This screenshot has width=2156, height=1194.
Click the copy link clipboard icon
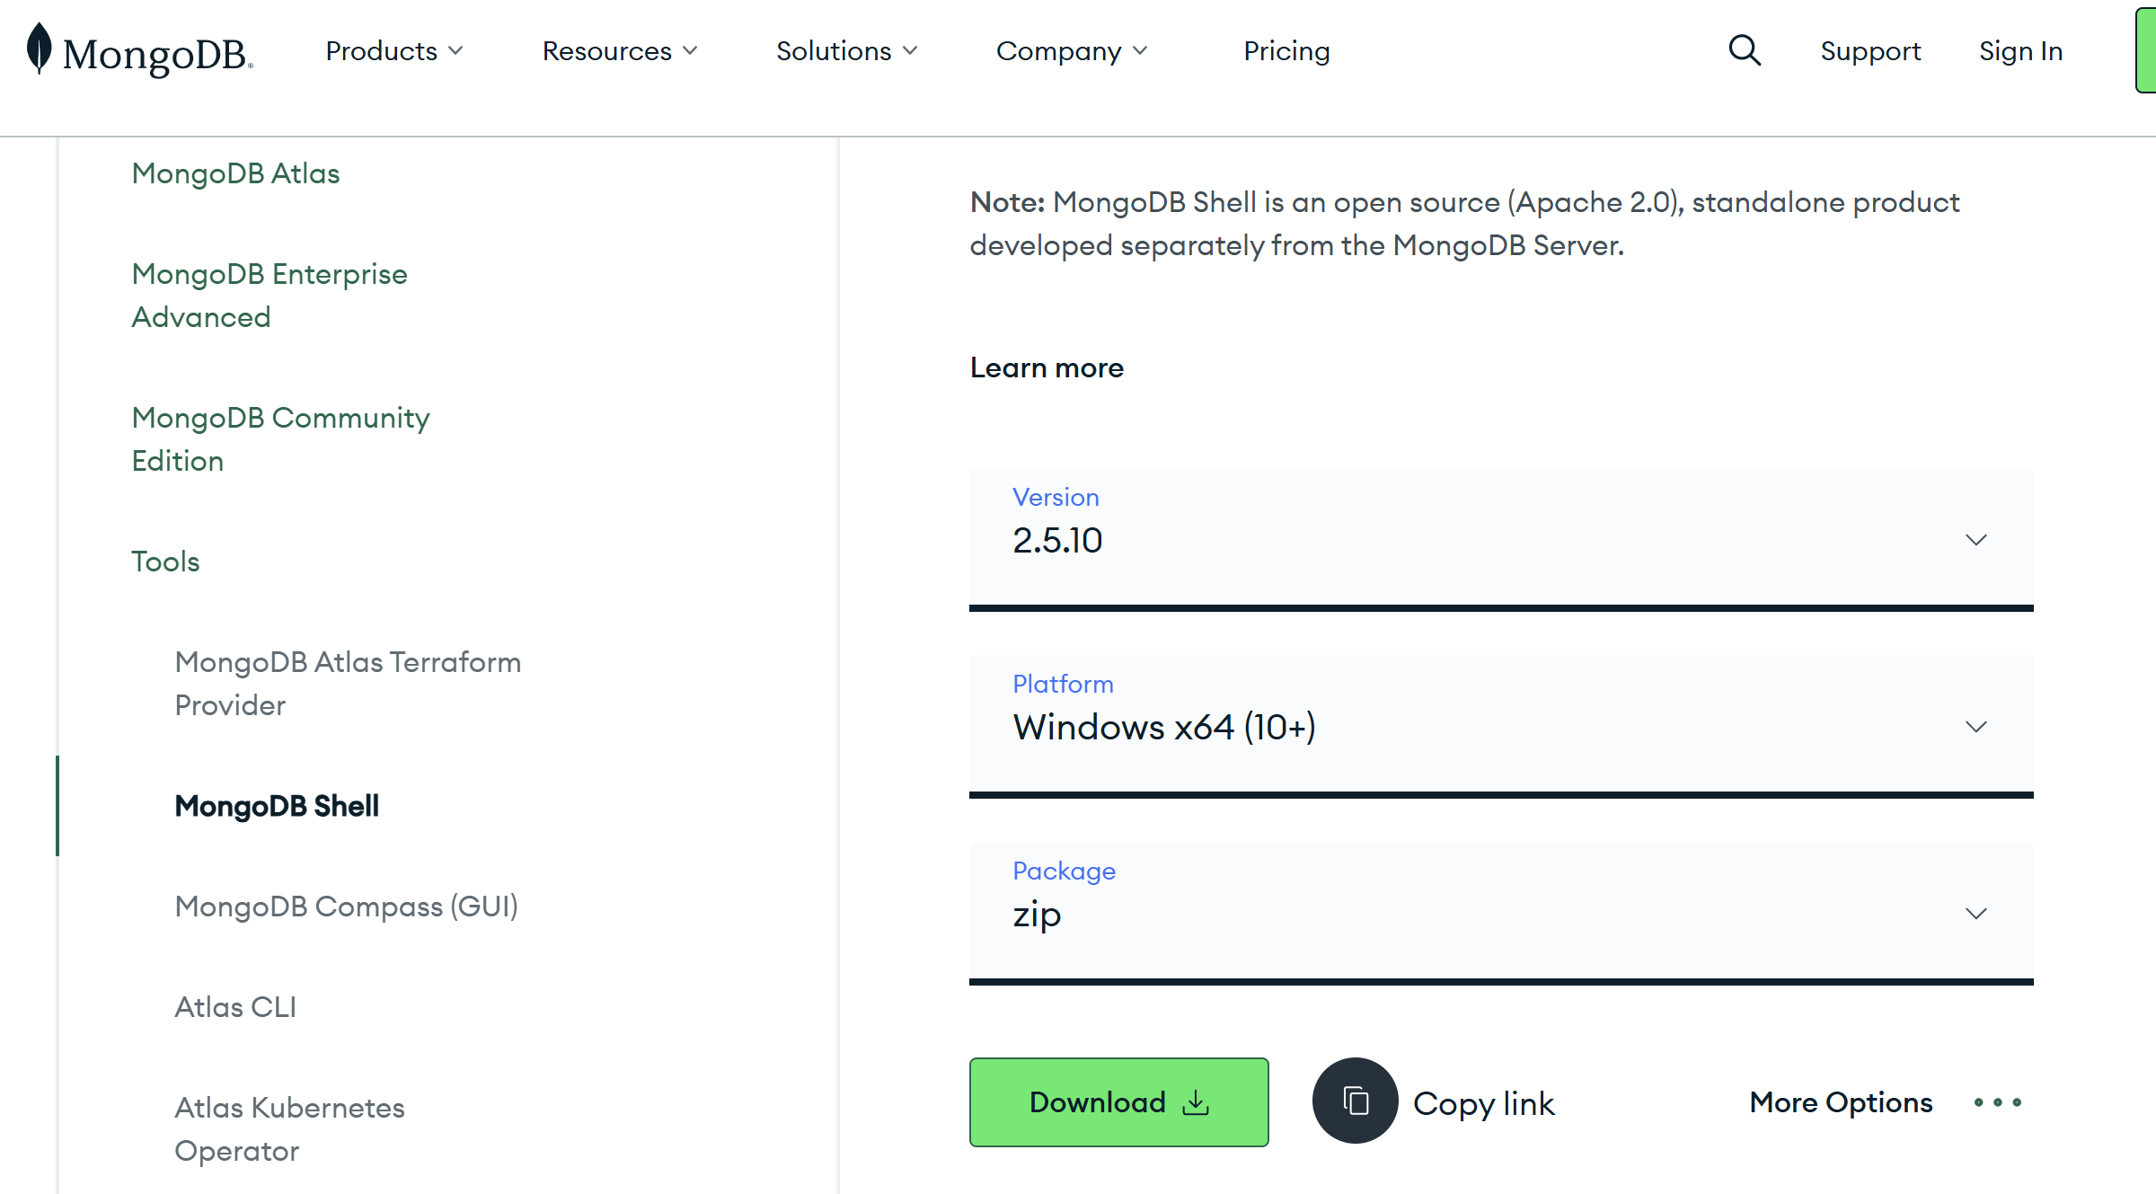point(1355,1101)
